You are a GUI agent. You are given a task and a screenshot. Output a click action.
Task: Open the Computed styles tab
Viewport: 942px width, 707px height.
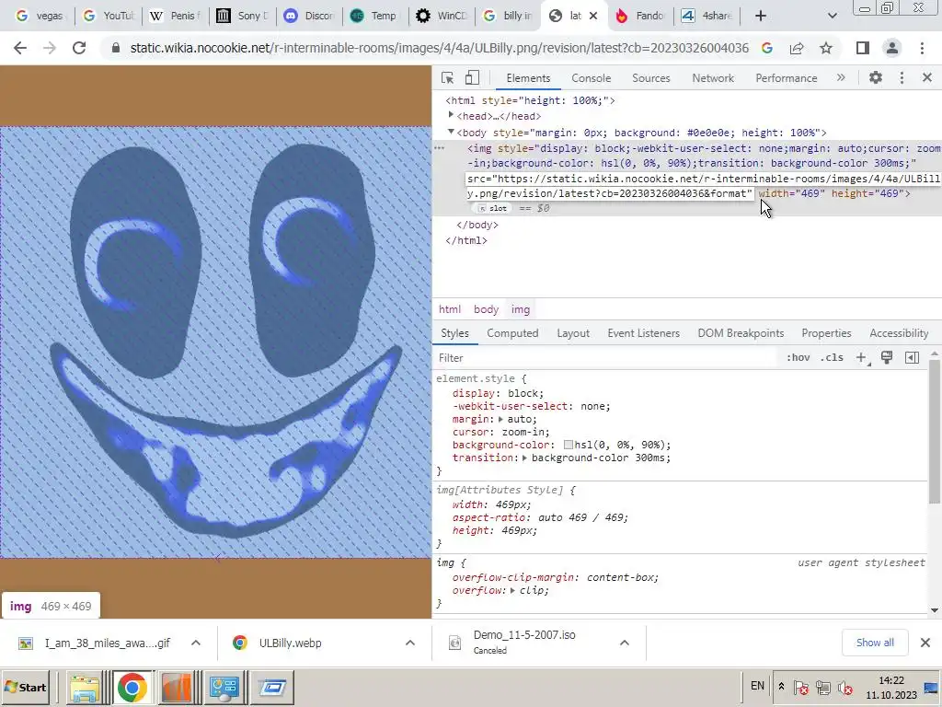point(511,333)
